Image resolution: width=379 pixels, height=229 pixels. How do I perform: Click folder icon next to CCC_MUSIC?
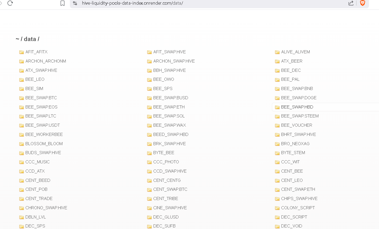22,162
